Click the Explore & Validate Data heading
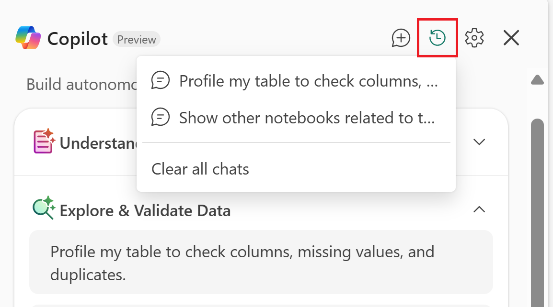The height and width of the screenshot is (307, 553). [x=145, y=210]
